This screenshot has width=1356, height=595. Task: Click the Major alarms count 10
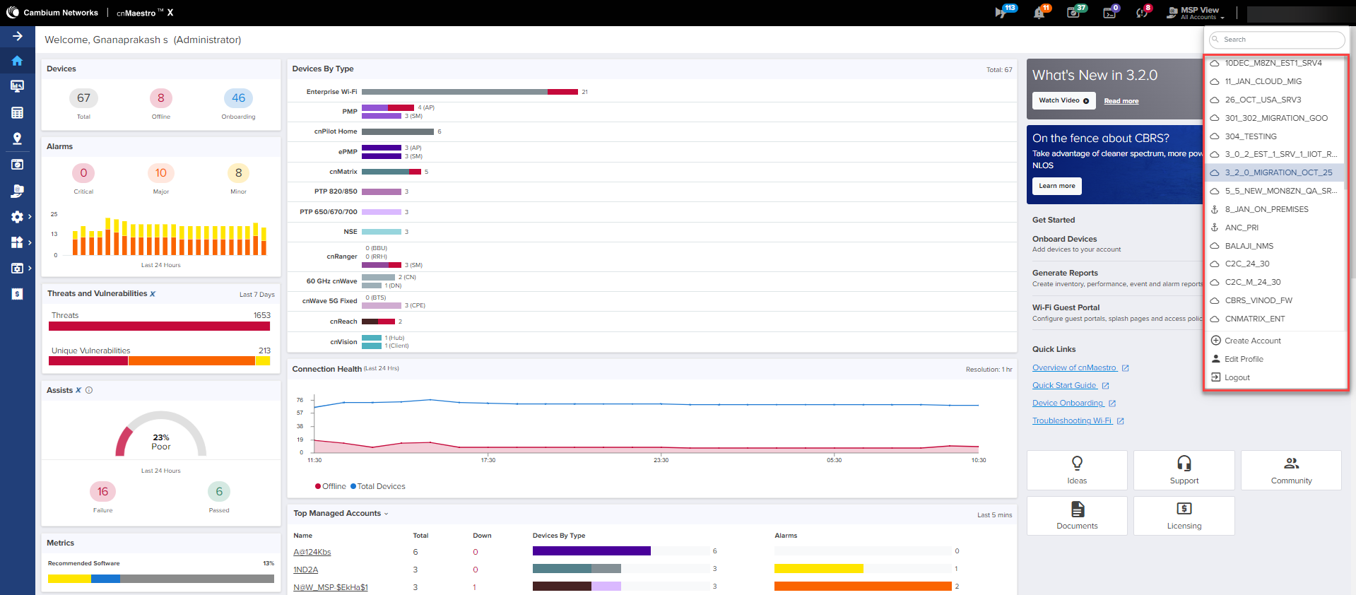161,173
